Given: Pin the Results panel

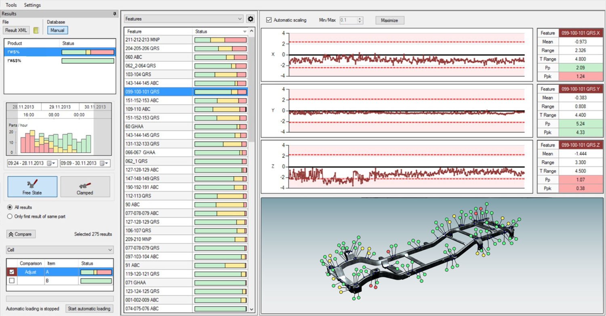Looking at the screenshot, I should (x=114, y=14).
